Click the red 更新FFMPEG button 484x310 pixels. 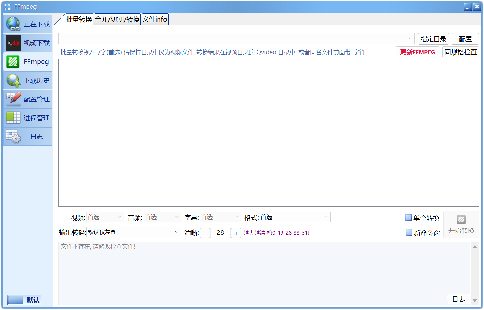[x=417, y=52]
